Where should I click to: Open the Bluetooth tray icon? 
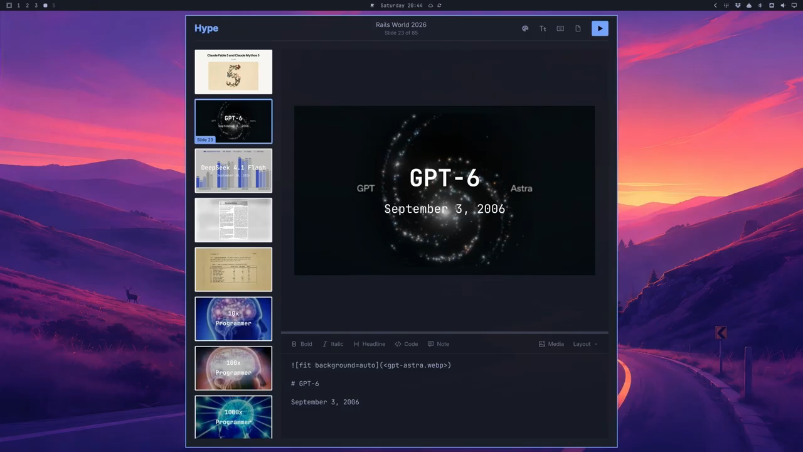tap(760, 5)
